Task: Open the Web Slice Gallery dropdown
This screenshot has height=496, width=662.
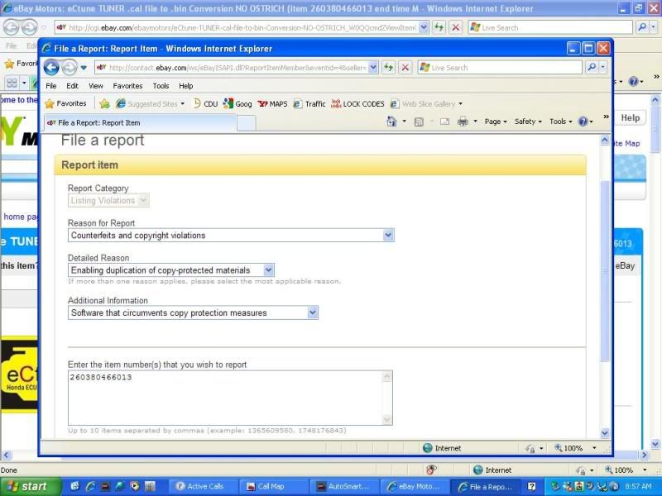Action: click(460, 104)
